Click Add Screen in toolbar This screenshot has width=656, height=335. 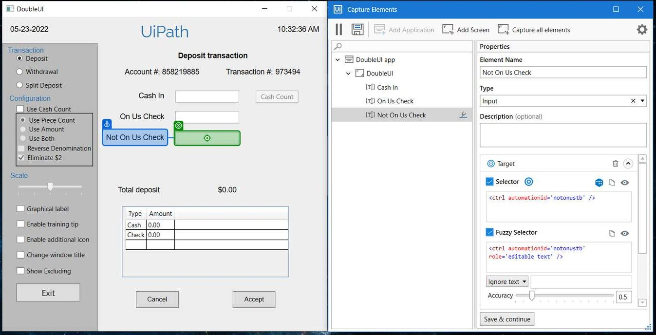[466, 30]
